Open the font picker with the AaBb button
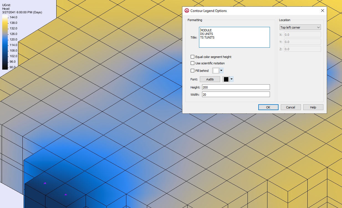Image resolution: width=342 pixels, height=208 pixels. (210, 79)
